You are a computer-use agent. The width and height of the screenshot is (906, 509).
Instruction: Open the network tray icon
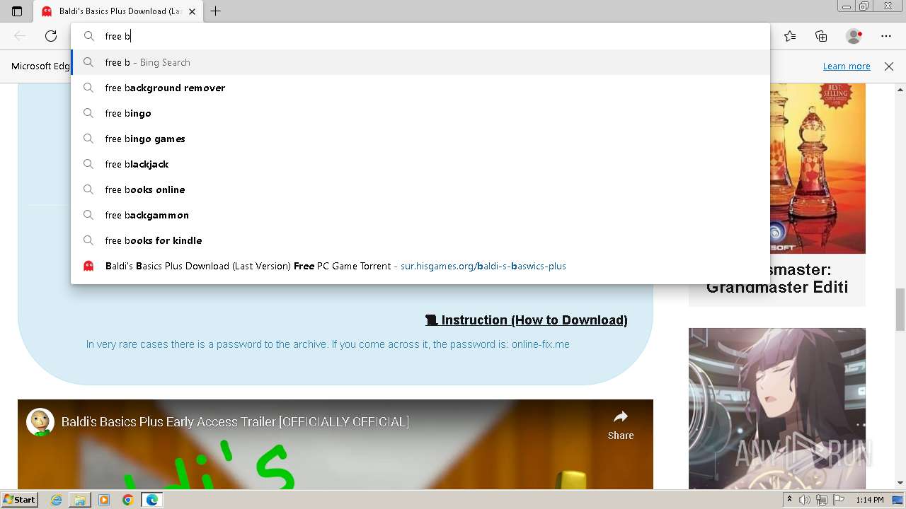pos(821,500)
